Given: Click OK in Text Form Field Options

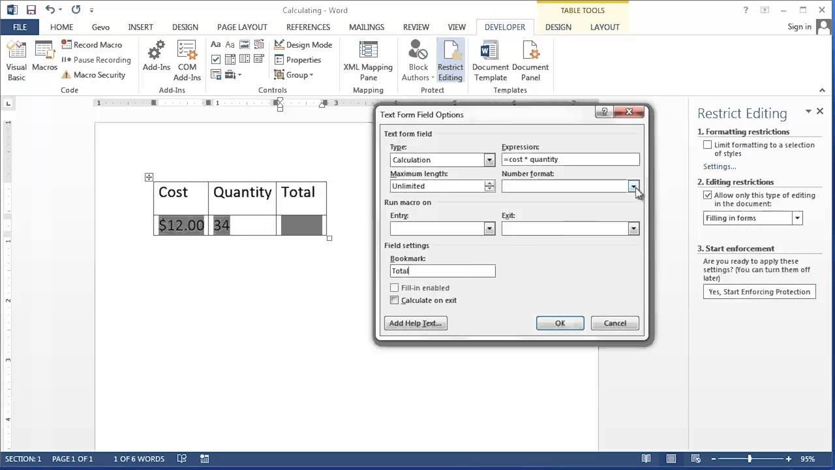Looking at the screenshot, I should (x=560, y=323).
